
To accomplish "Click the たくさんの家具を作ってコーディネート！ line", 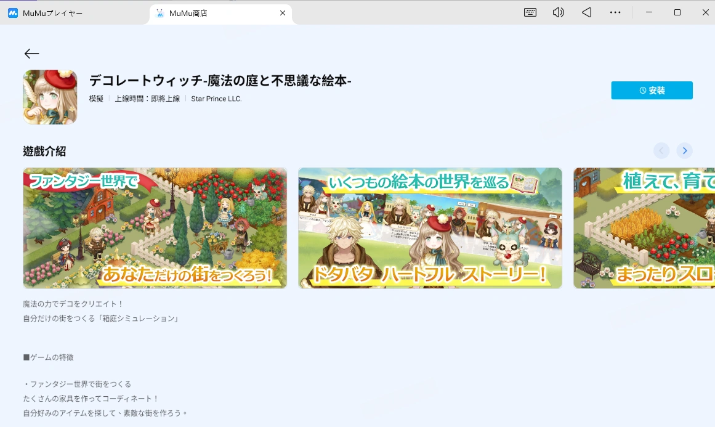I will tap(91, 399).
